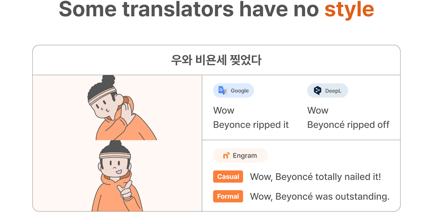433x216 pixels.
Task: Click the "Beyoncé ripped off" DeepL translation
Action: pyautogui.click(x=348, y=125)
